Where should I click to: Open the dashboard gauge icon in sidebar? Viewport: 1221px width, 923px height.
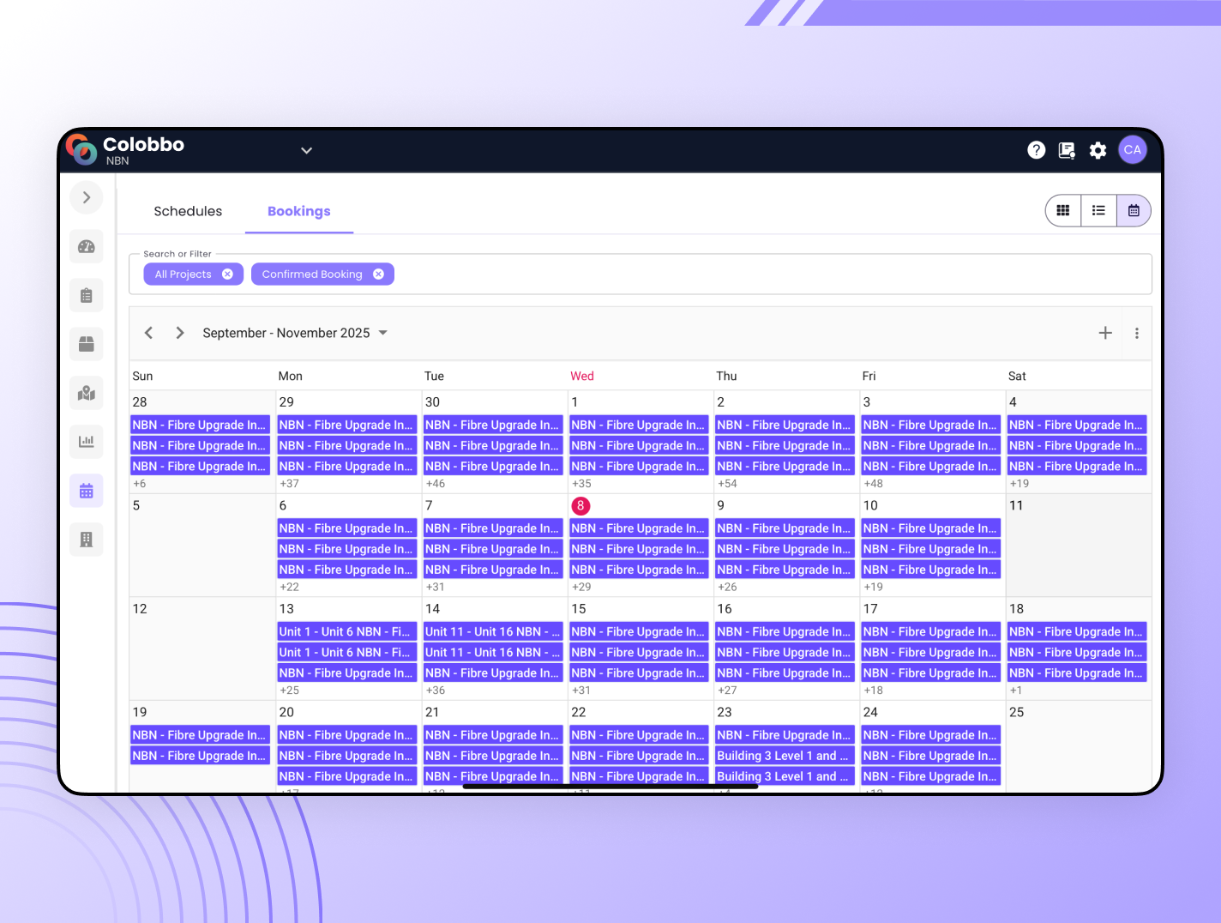click(87, 247)
